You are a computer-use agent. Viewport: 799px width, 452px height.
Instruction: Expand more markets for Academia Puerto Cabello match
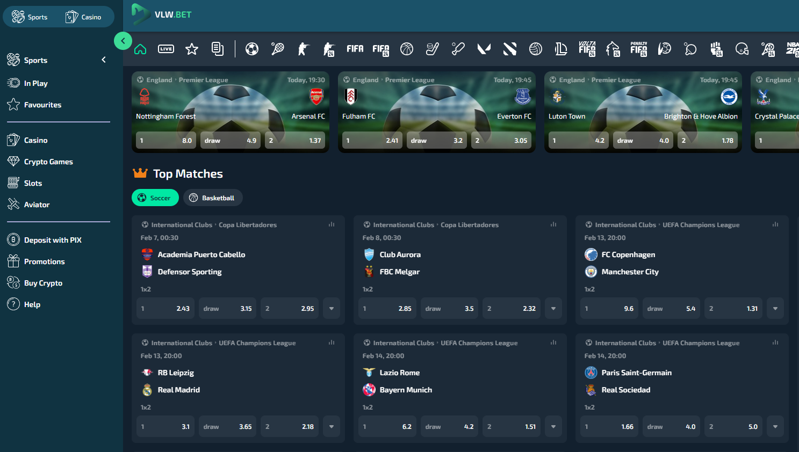point(332,308)
